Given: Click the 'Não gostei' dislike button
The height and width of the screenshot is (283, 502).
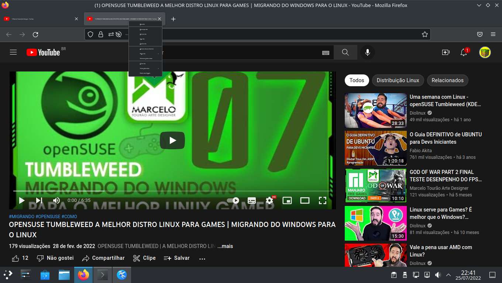Looking at the screenshot, I should point(55,258).
